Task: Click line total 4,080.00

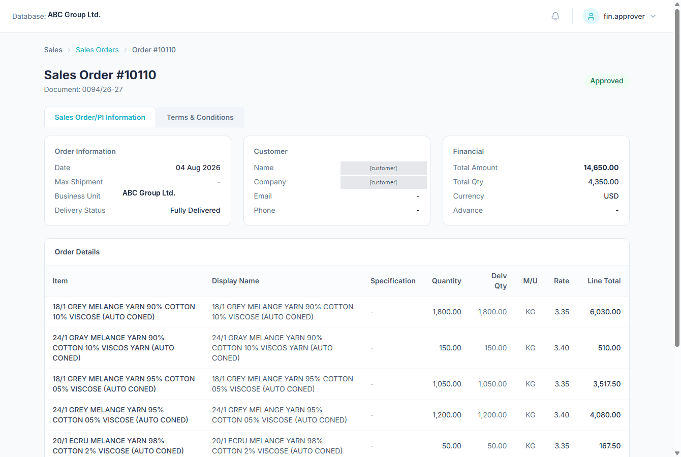Action: tap(605, 415)
